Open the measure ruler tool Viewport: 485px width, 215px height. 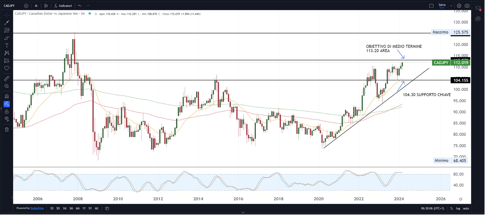7,79
